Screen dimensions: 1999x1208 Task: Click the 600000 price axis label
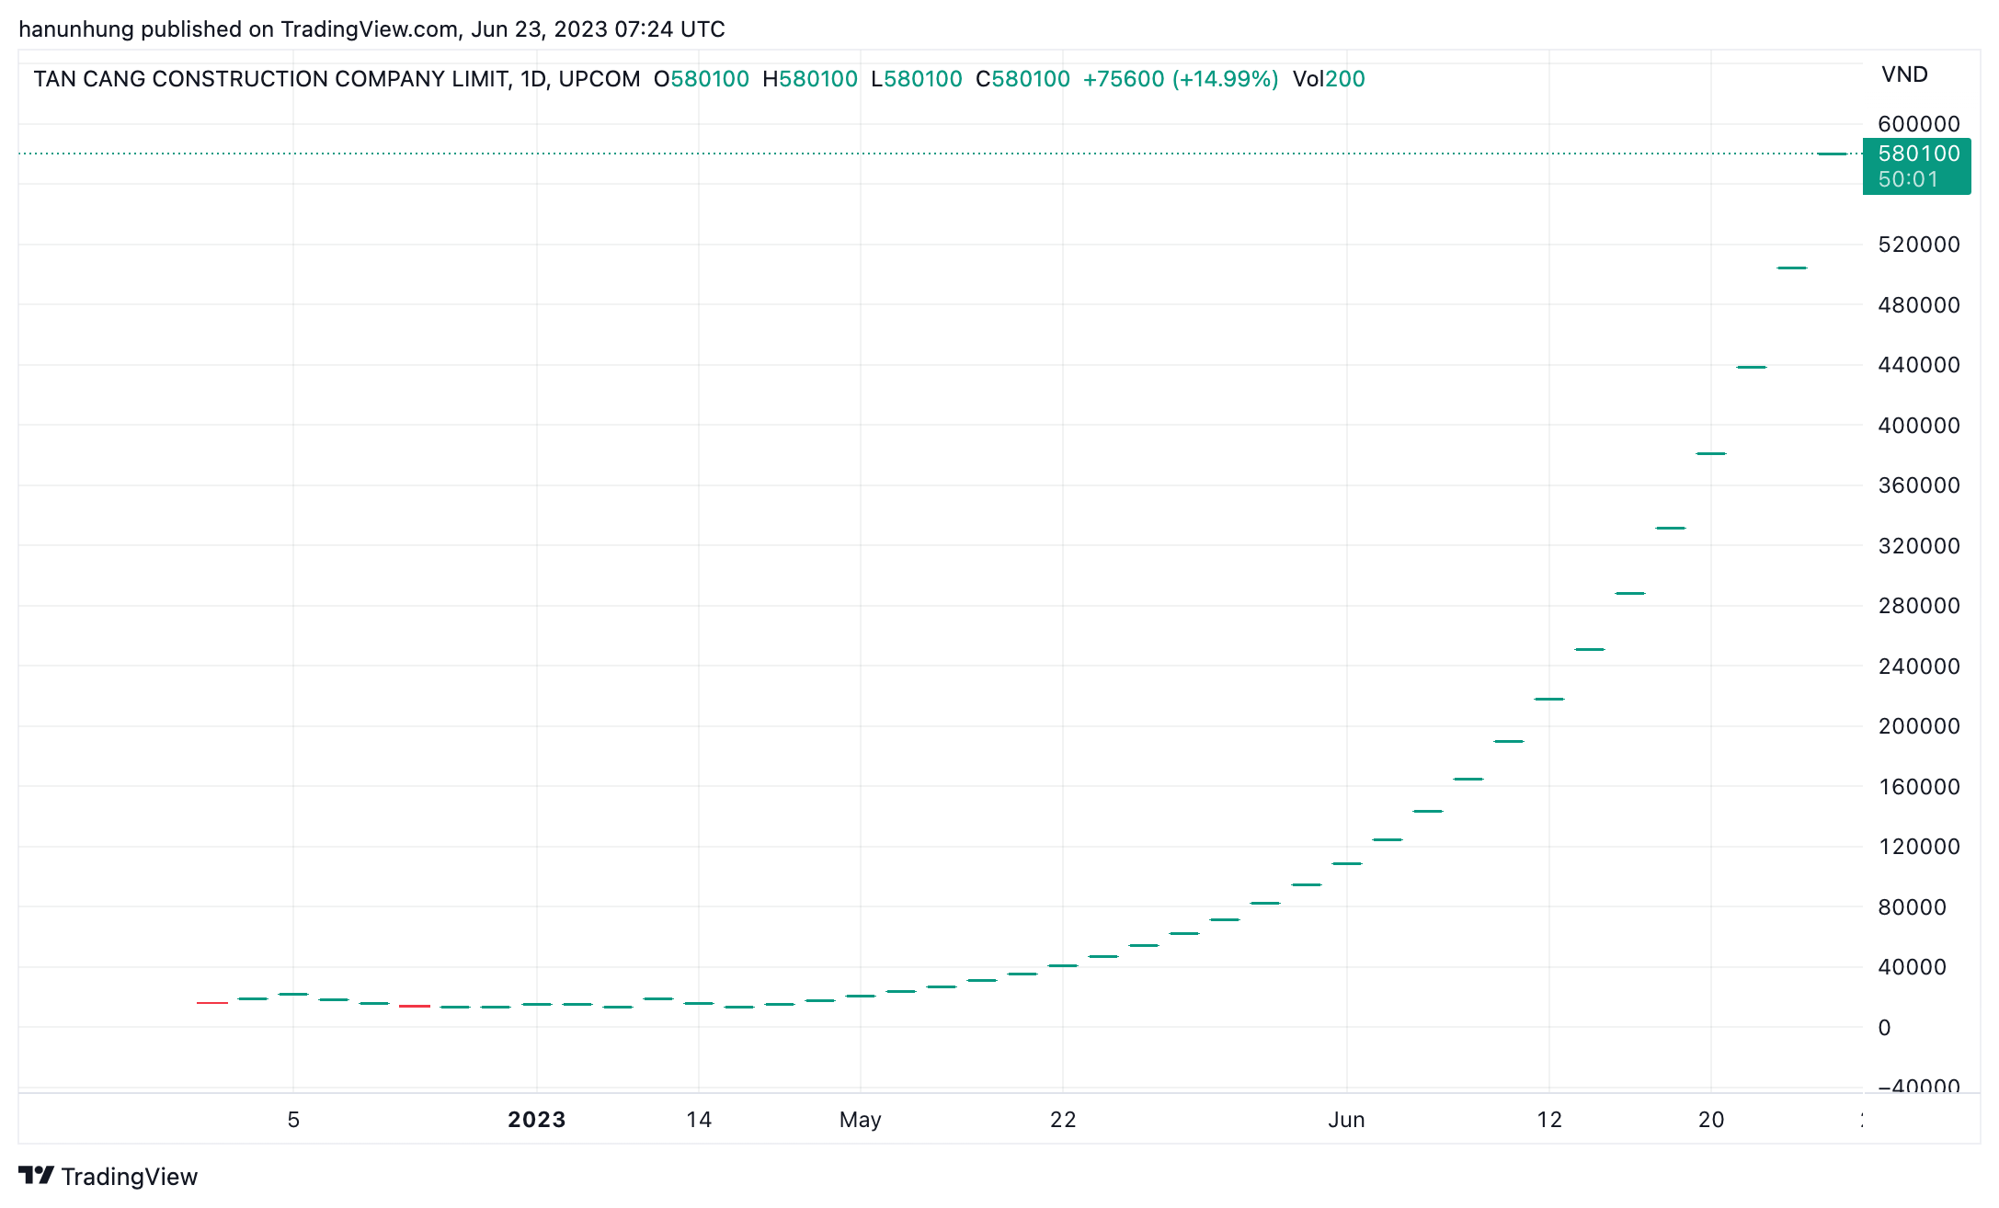(x=1919, y=123)
